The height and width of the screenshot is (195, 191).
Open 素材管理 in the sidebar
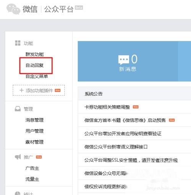click(x=34, y=142)
